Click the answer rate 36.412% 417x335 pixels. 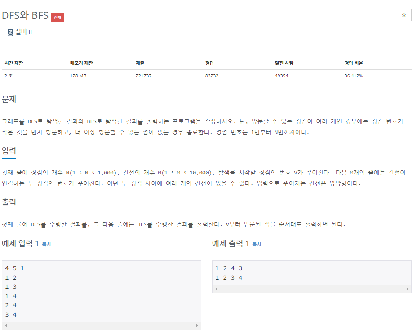[354, 76]
